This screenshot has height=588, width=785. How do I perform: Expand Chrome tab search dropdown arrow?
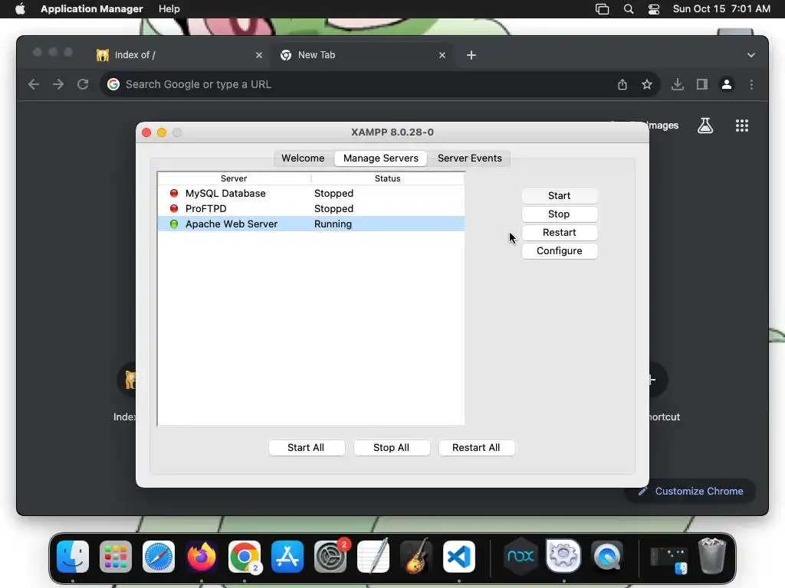click(x=751, y=55)
